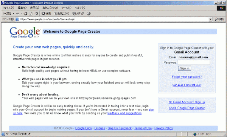Click 'Create your own web pages' heading

tap(53, 47)
